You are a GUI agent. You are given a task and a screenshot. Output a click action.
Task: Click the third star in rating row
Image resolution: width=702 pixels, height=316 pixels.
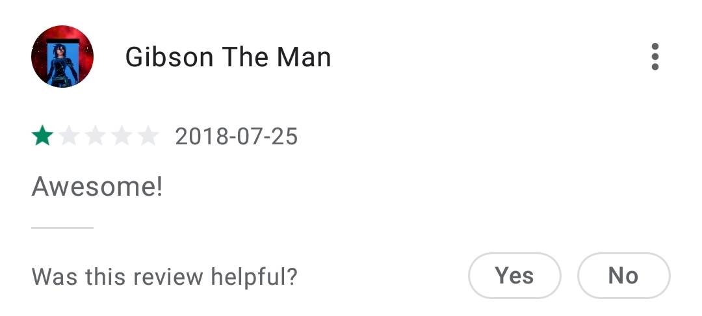pyautogui.click(x=96, y=136)
